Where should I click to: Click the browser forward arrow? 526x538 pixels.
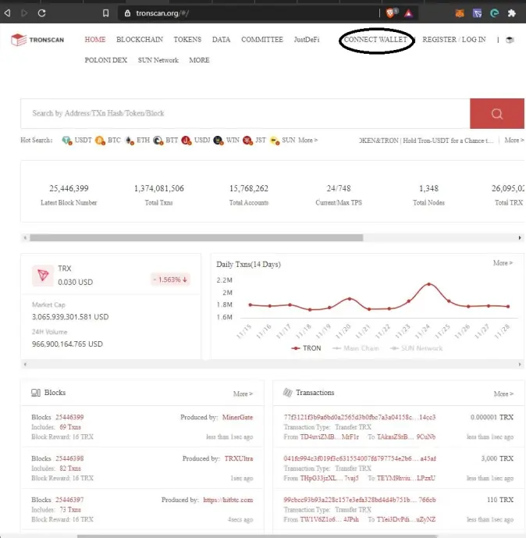tap(24, 13)
